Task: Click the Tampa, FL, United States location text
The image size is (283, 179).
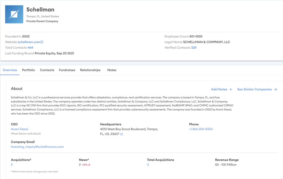Action: 43,16
